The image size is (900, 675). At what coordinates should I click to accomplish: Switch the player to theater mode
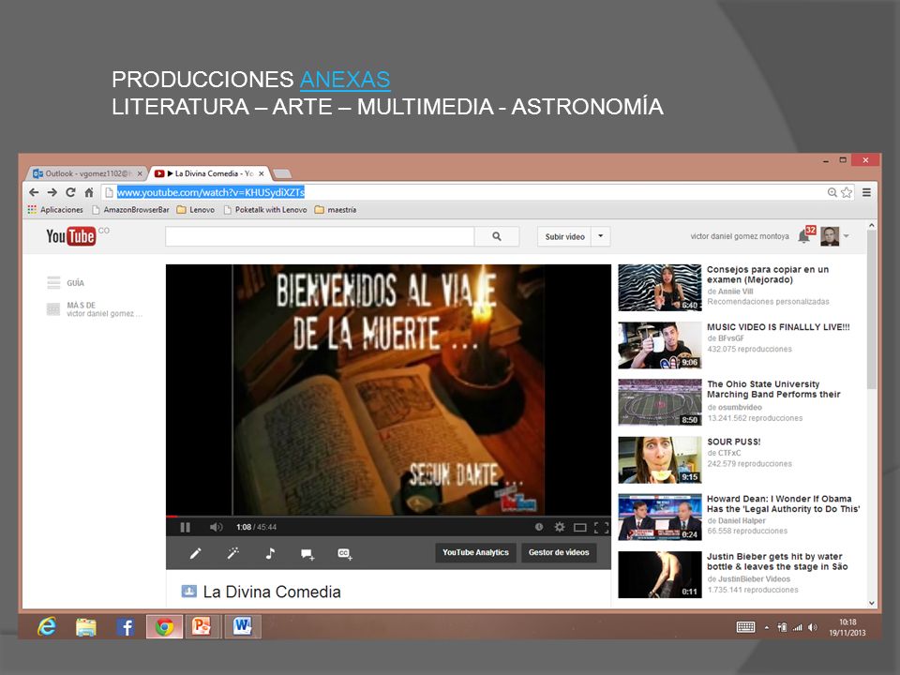pos(580,527)
